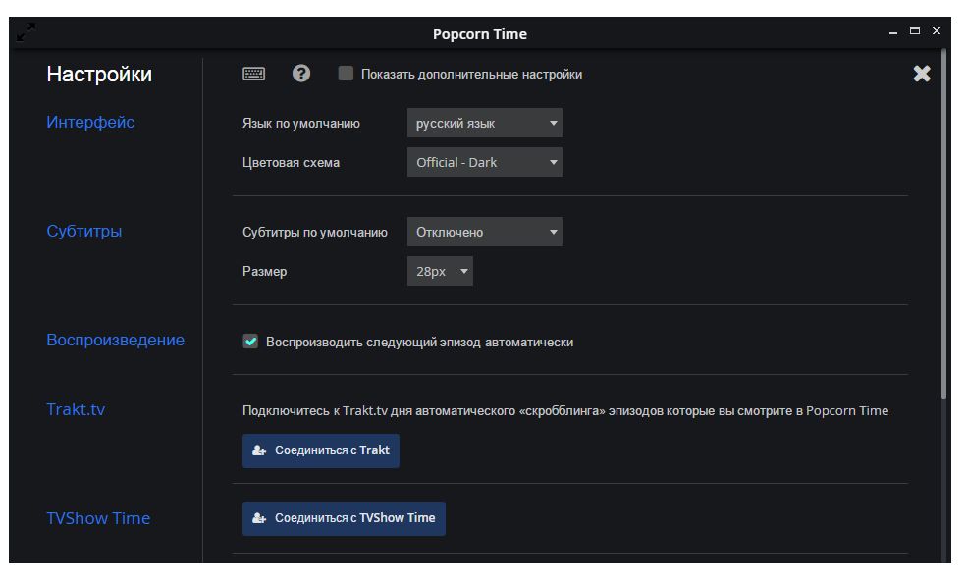Jump to the Воспроизведение section

pos(115,341)
